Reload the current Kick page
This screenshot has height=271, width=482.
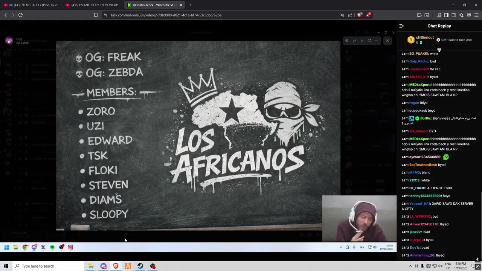pos(20,15)
